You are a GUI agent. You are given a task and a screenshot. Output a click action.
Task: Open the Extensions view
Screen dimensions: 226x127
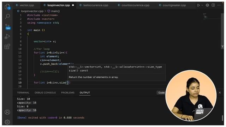tap(7, 47)
